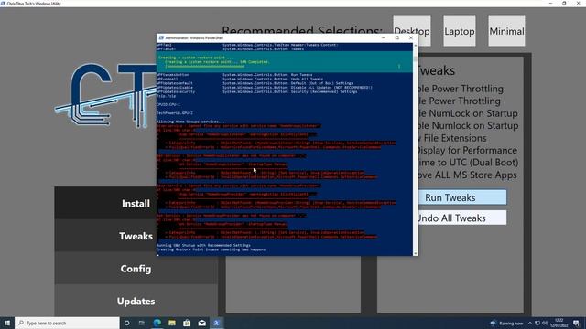The width and height of the screenshot is (586, 329).
Task: Switch to the Tweaks tab
Action: click(x=136, y=236)
